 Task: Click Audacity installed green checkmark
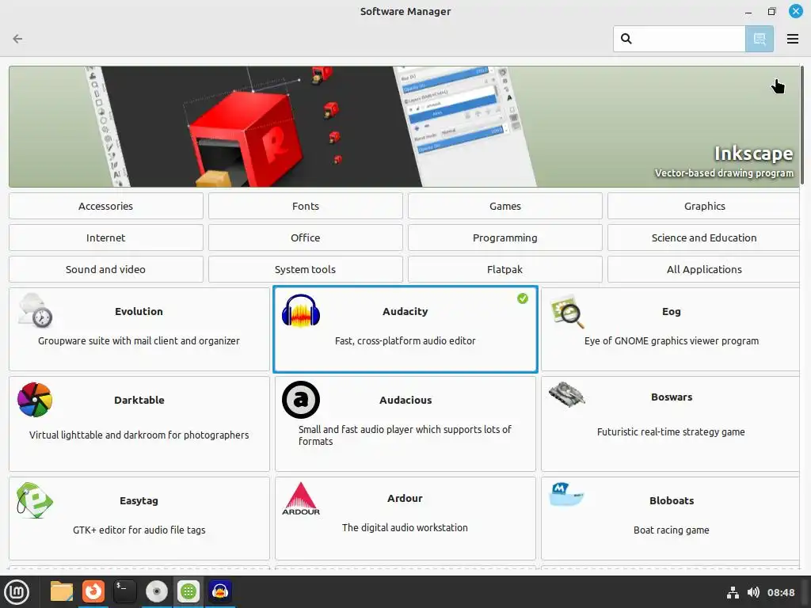pyautogui.click(x=523, y=298)
